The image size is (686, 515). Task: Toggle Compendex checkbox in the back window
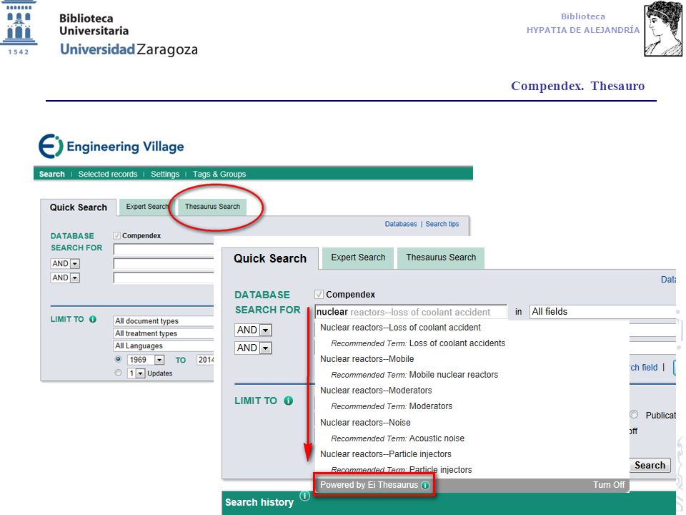tap(116, 235)
